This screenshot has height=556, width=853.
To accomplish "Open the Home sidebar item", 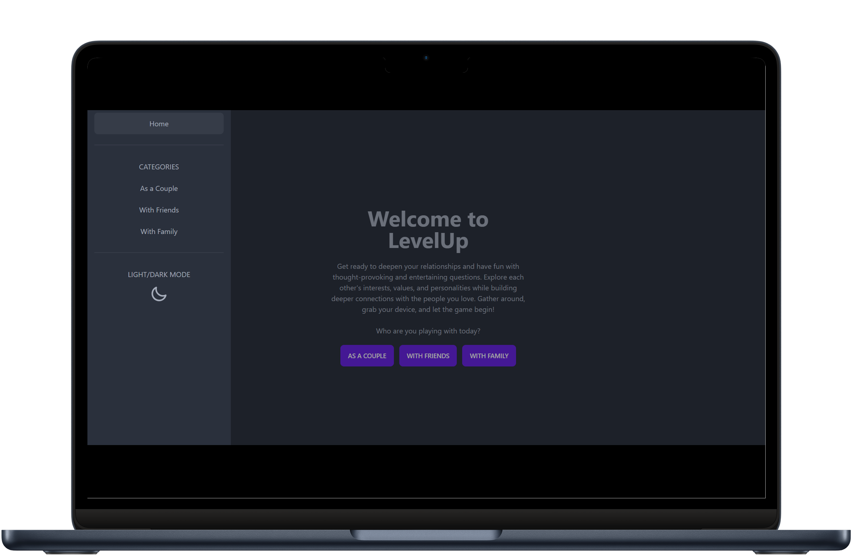I will pos(159,124).
